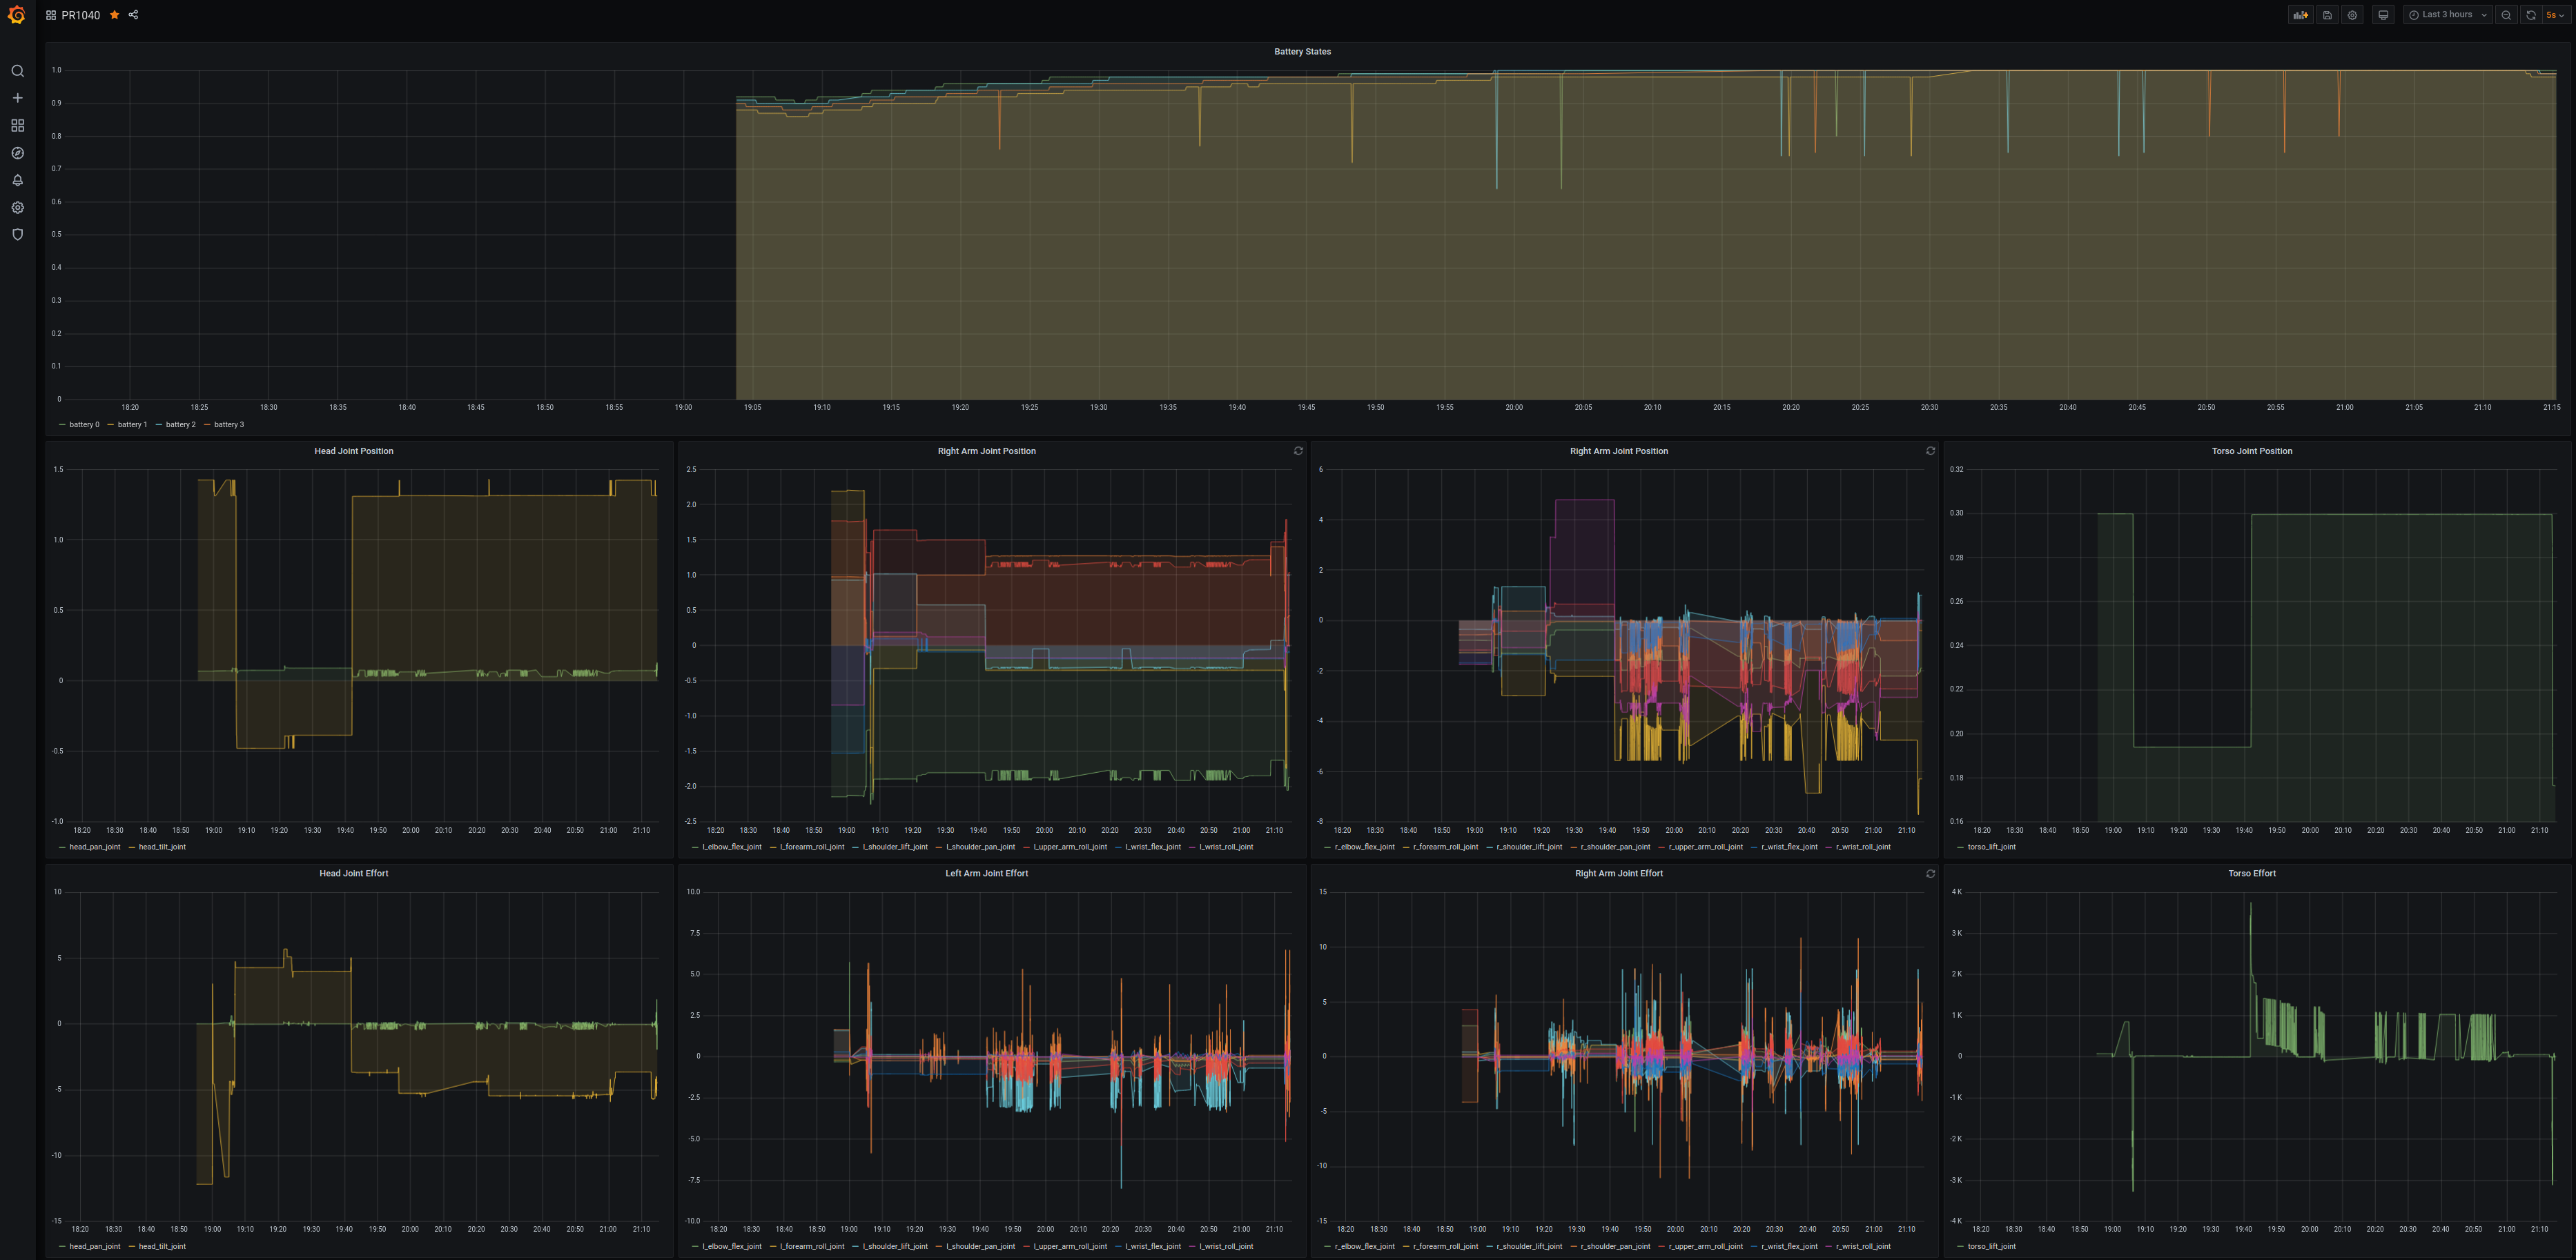Open dashboard settings gear in top toolbar

pos(2352,15)
